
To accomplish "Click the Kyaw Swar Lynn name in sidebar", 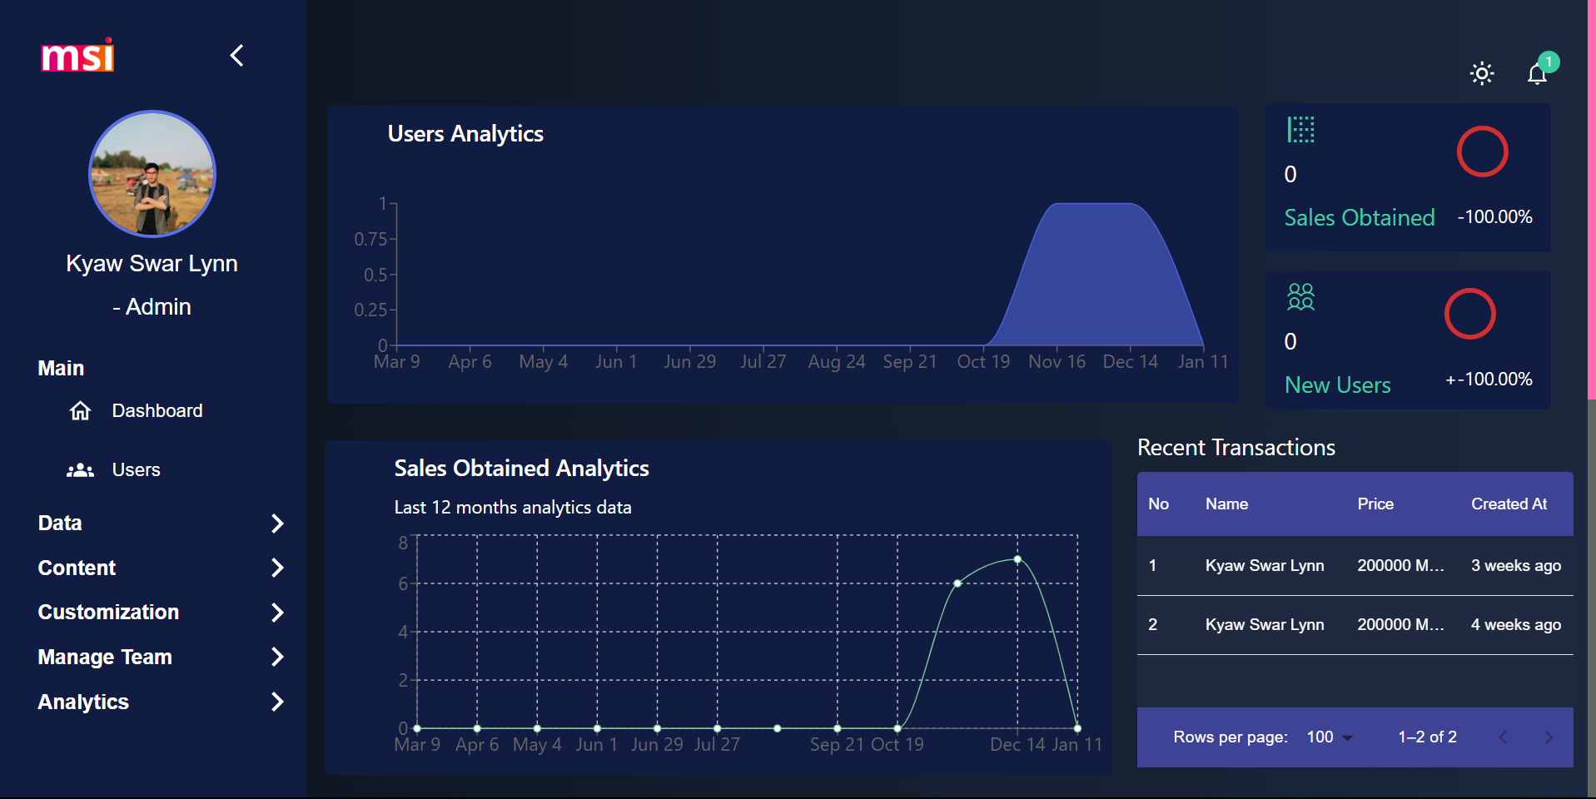I will 152,264.
